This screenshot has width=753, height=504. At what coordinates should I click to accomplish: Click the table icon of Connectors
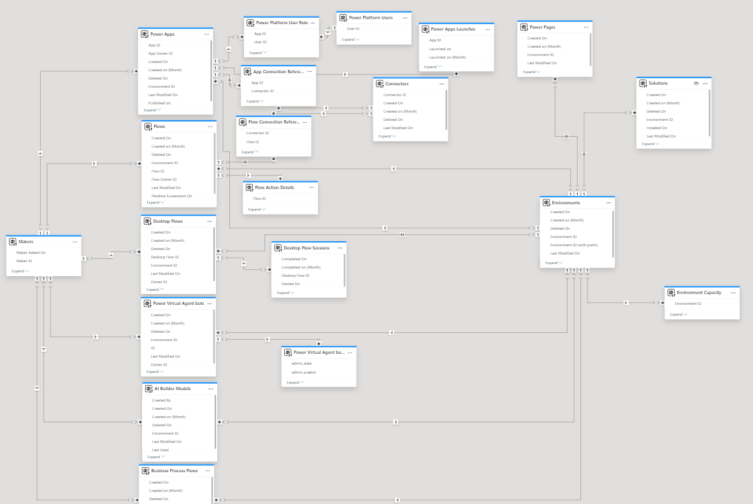pyautogui.click(x=380, y=84)
